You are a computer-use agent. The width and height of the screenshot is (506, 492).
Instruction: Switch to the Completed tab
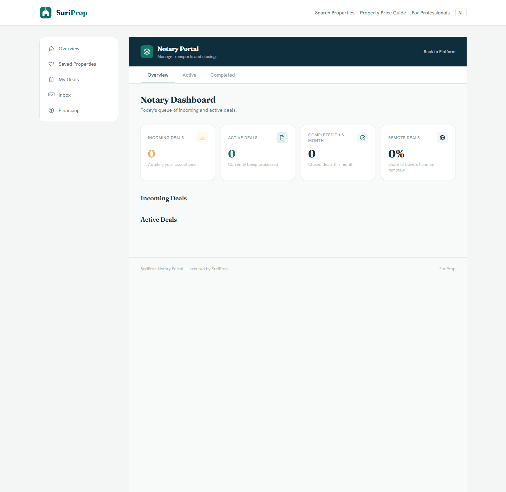[x=222, y=75]
